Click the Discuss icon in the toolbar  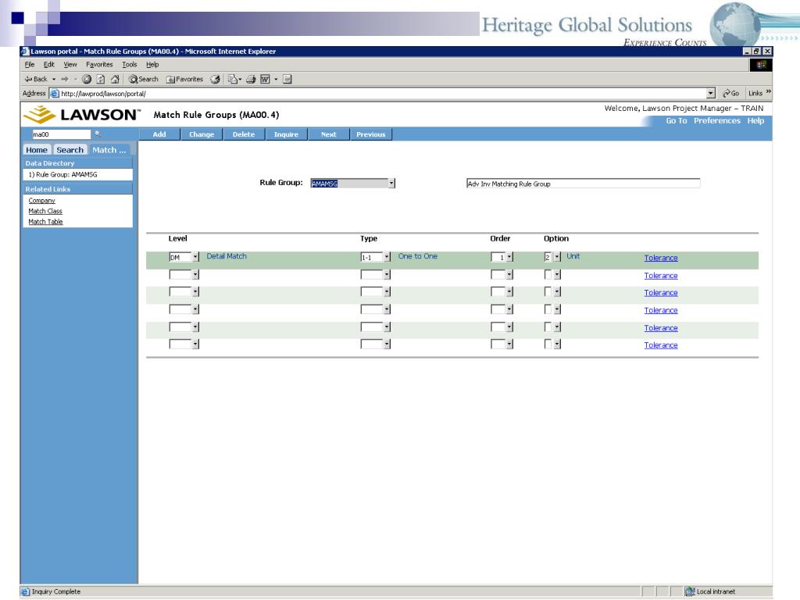(287, 79)
